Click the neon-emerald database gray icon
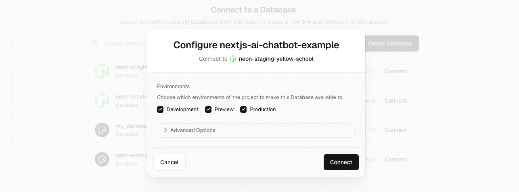This screenshot has width=519, height=192. (x=102, y=159)
